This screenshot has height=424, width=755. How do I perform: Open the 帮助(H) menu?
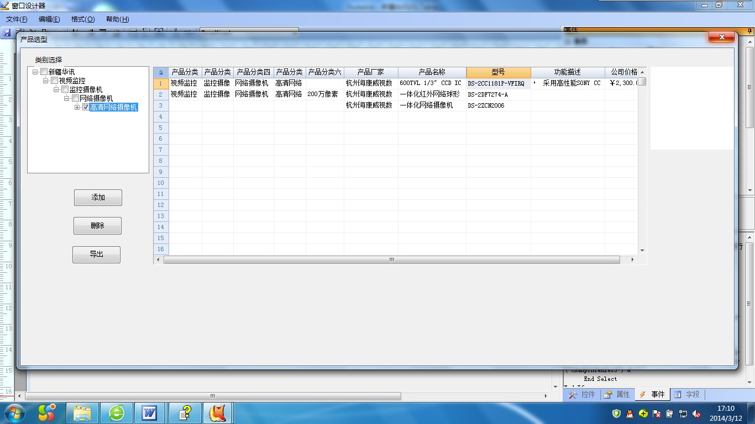(x=117, y=19)
